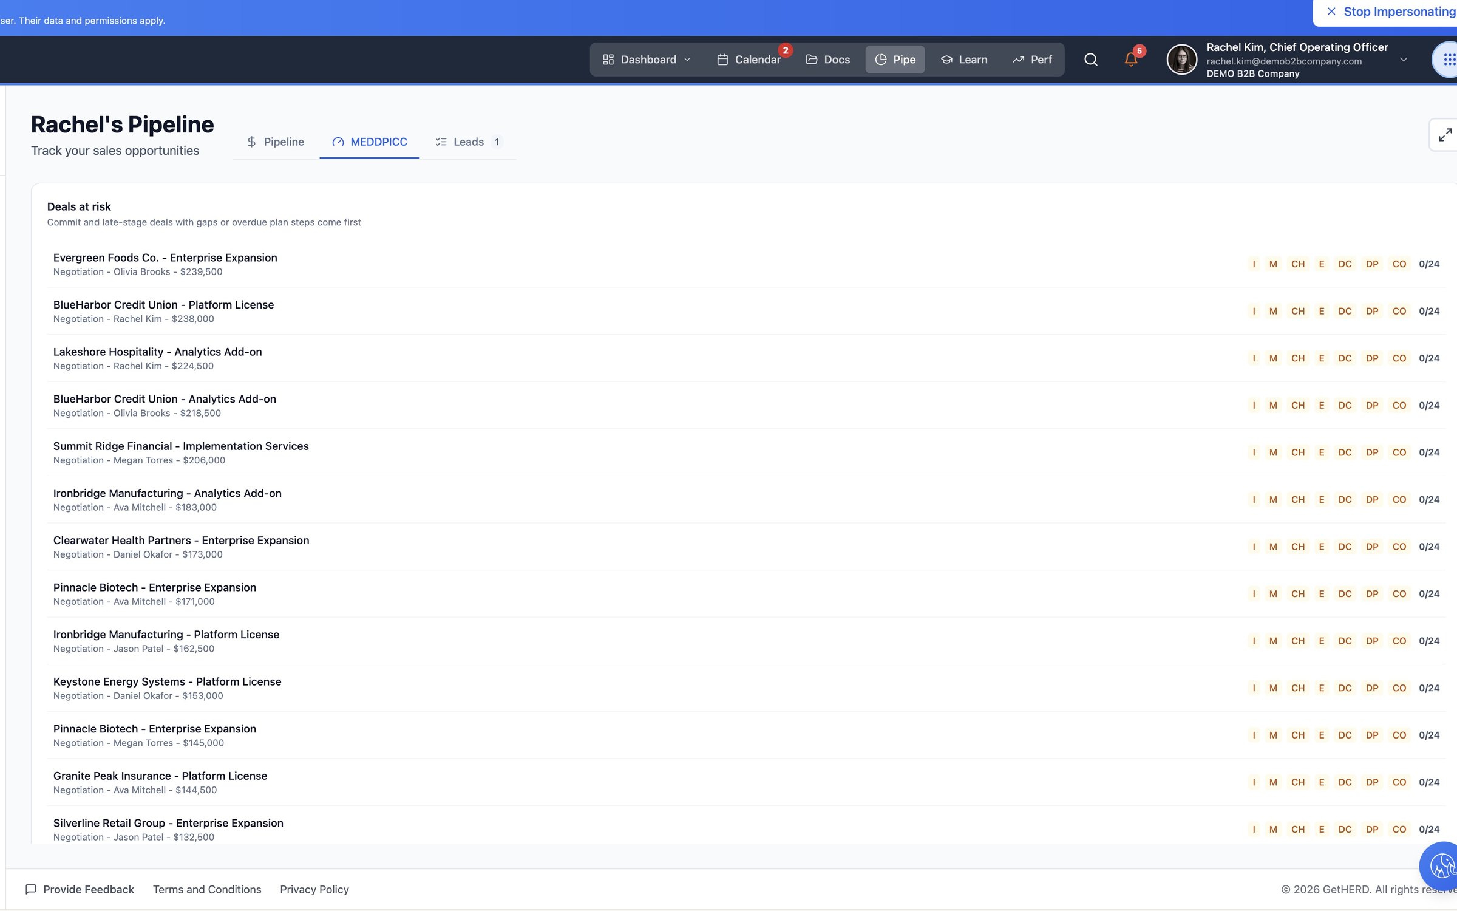Open Lakeshore Hospitality Analytics Add-on deal
The image size is (1457, 911).
[x=746, y=358]
